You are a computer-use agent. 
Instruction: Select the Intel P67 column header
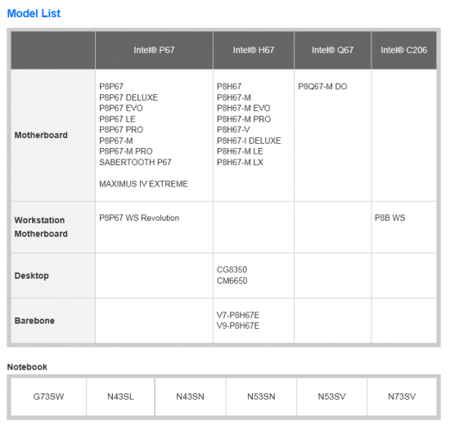(154, 50)
